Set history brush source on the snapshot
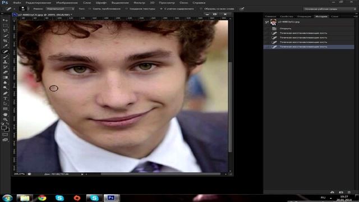Image resolution: width=359 pixels, height=202 pixels. pos(267,22)
